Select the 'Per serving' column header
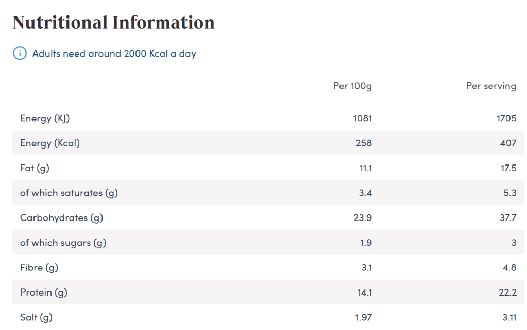 [x=491, y=86]
